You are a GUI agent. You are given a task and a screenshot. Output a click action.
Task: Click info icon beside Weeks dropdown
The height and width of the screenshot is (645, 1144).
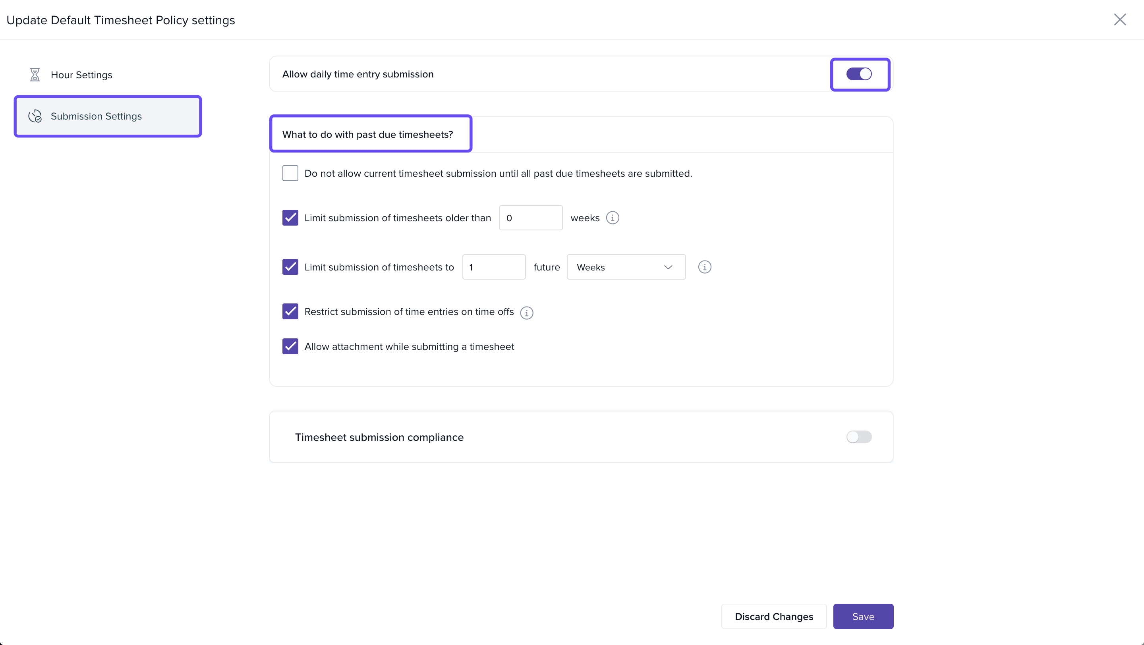[704, 267]
